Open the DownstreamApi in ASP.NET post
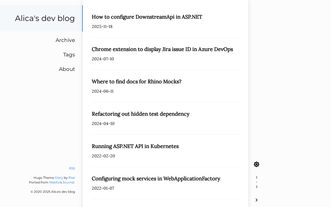Image resolution: width=331 pixels, height=207 pixels. (147, 17)
